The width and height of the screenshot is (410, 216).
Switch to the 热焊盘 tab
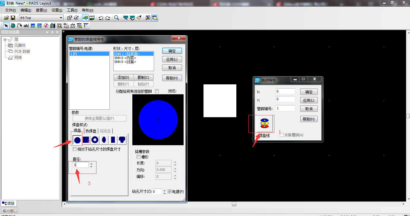click(90, 131)
